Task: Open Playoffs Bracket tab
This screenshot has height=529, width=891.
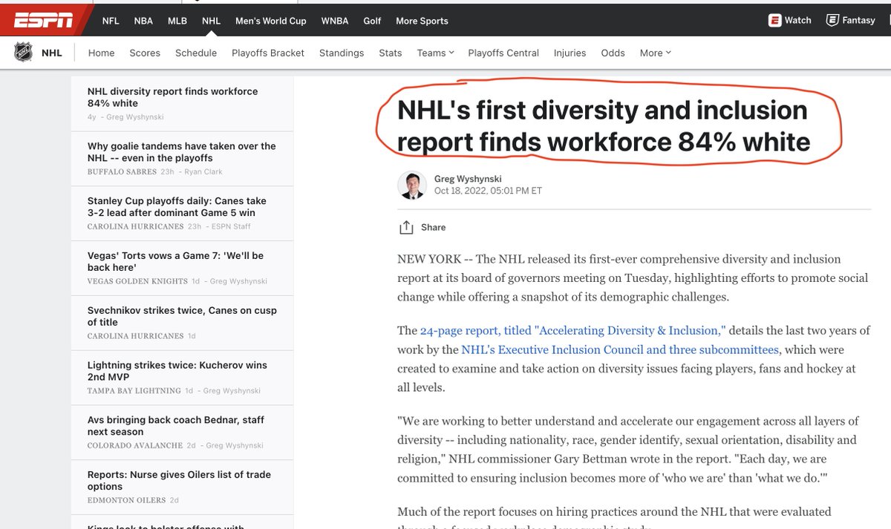Action: pos(268,53)
